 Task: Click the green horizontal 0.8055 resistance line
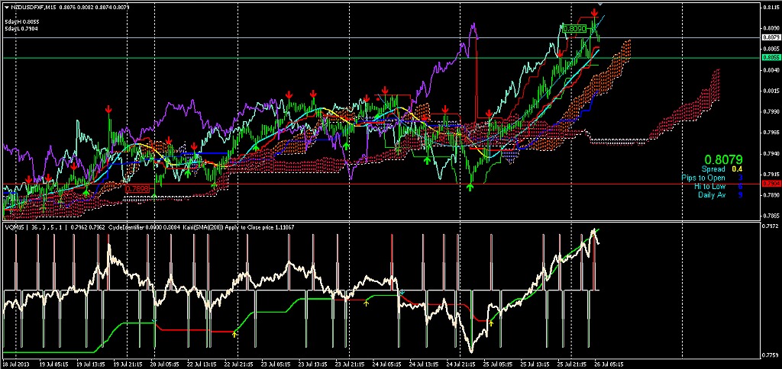pos(381,58)
